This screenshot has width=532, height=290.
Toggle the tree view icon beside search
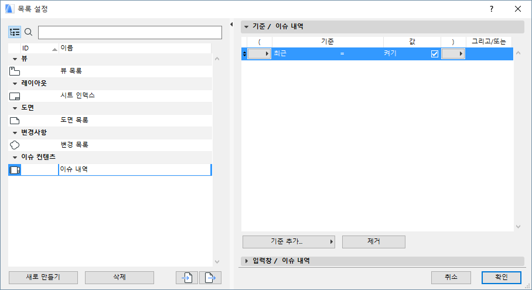[x=15, y=32]
